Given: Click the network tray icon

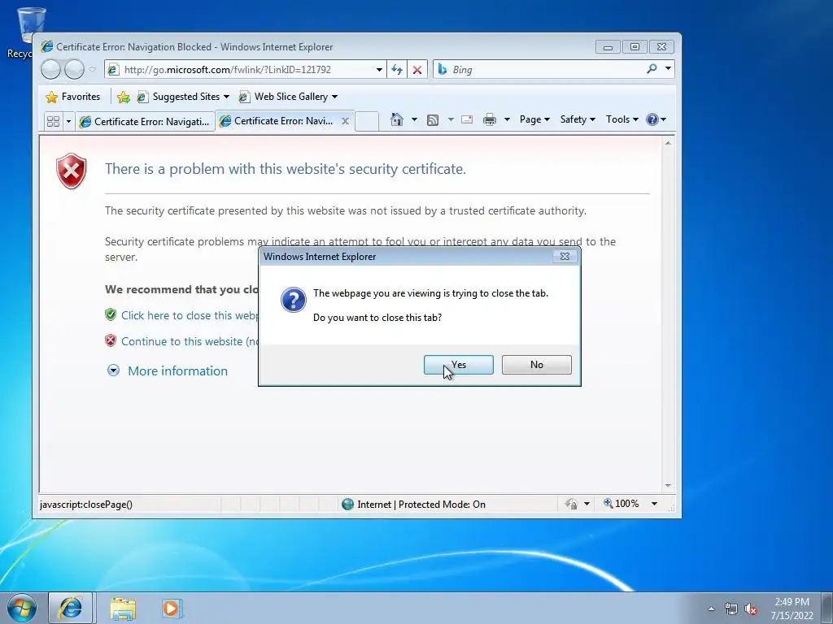Looking at the screenshot, I should point(731,609).
